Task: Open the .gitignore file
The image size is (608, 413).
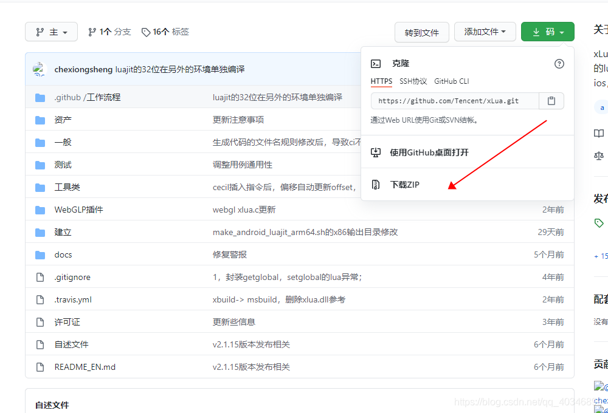Action: click(72, 277)
